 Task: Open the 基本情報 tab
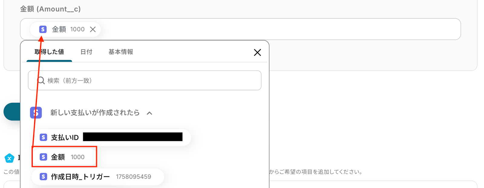click(121, 52)
